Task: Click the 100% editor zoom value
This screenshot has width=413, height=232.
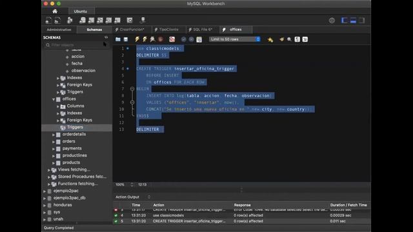Action: pyautogui.click(x=120, y=185)
